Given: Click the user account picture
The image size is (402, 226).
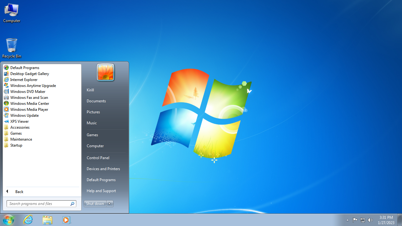Looking at the screenshot, I should coord(106,73).
